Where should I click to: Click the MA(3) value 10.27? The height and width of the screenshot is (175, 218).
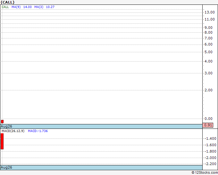(50, 7)
